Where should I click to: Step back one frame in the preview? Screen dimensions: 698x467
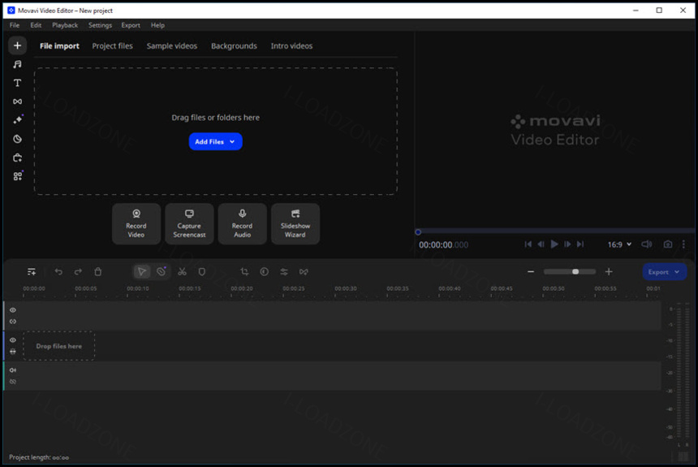[541, 244]
